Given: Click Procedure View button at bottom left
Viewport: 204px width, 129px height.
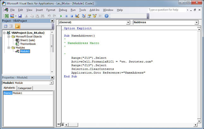Looking at the screenshot, I should click(x=58, y=125).
